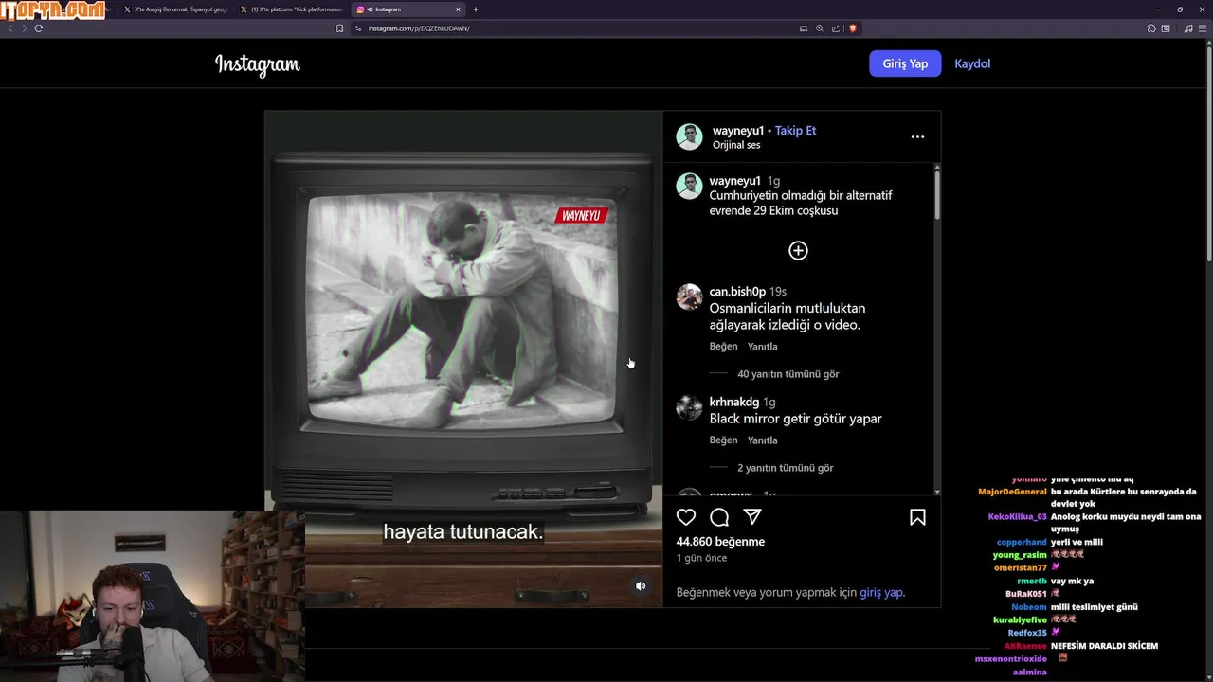Viewport: 1213px width, 682px height.
Task: Click the 'Black mirror getir götür yapar' comment
Action: tap(796, 419)
